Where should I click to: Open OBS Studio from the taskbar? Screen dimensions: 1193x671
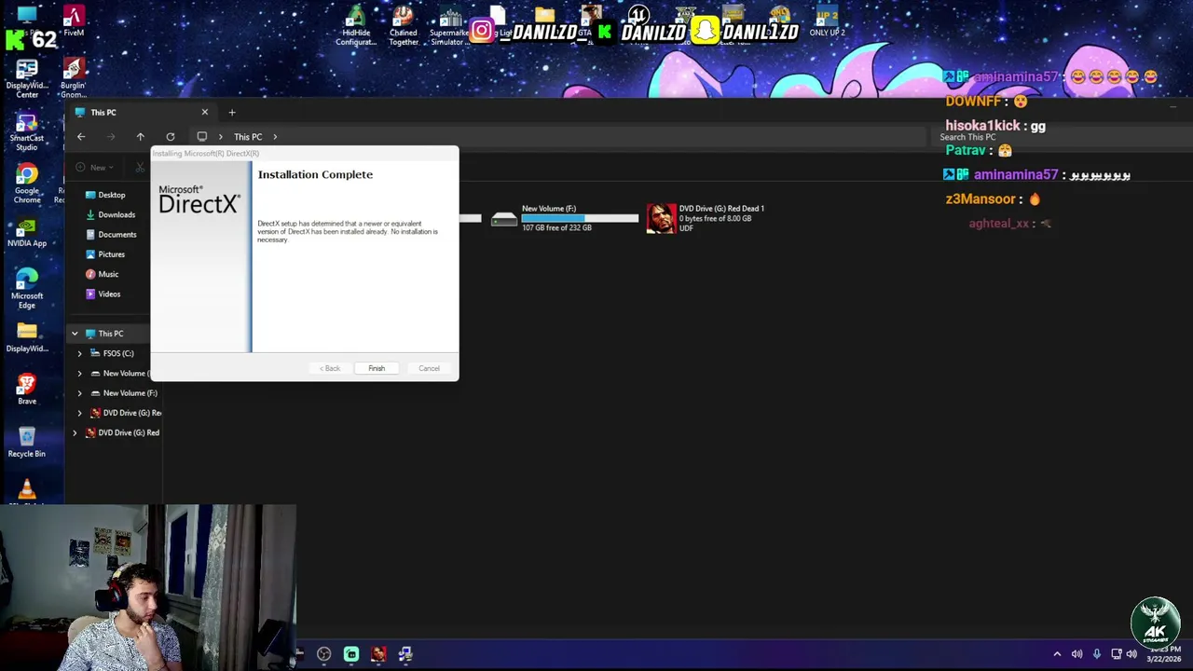click(323, 654)
